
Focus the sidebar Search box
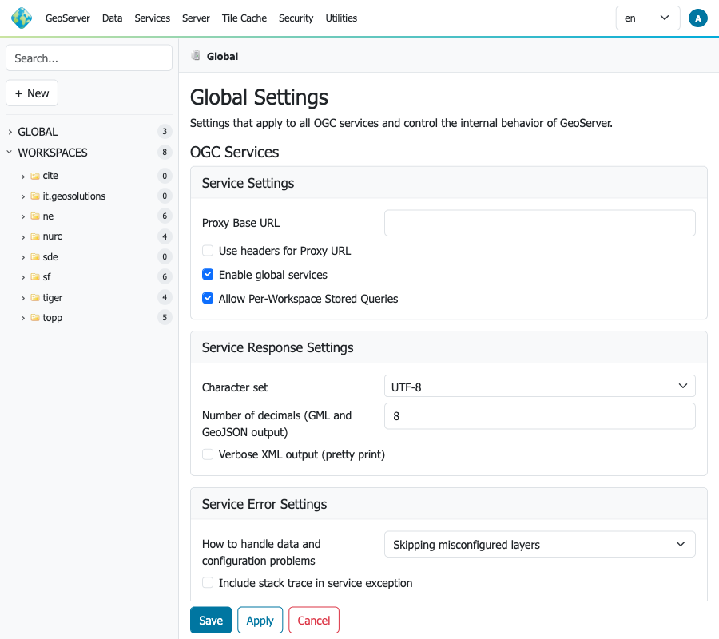coord(89,58)
